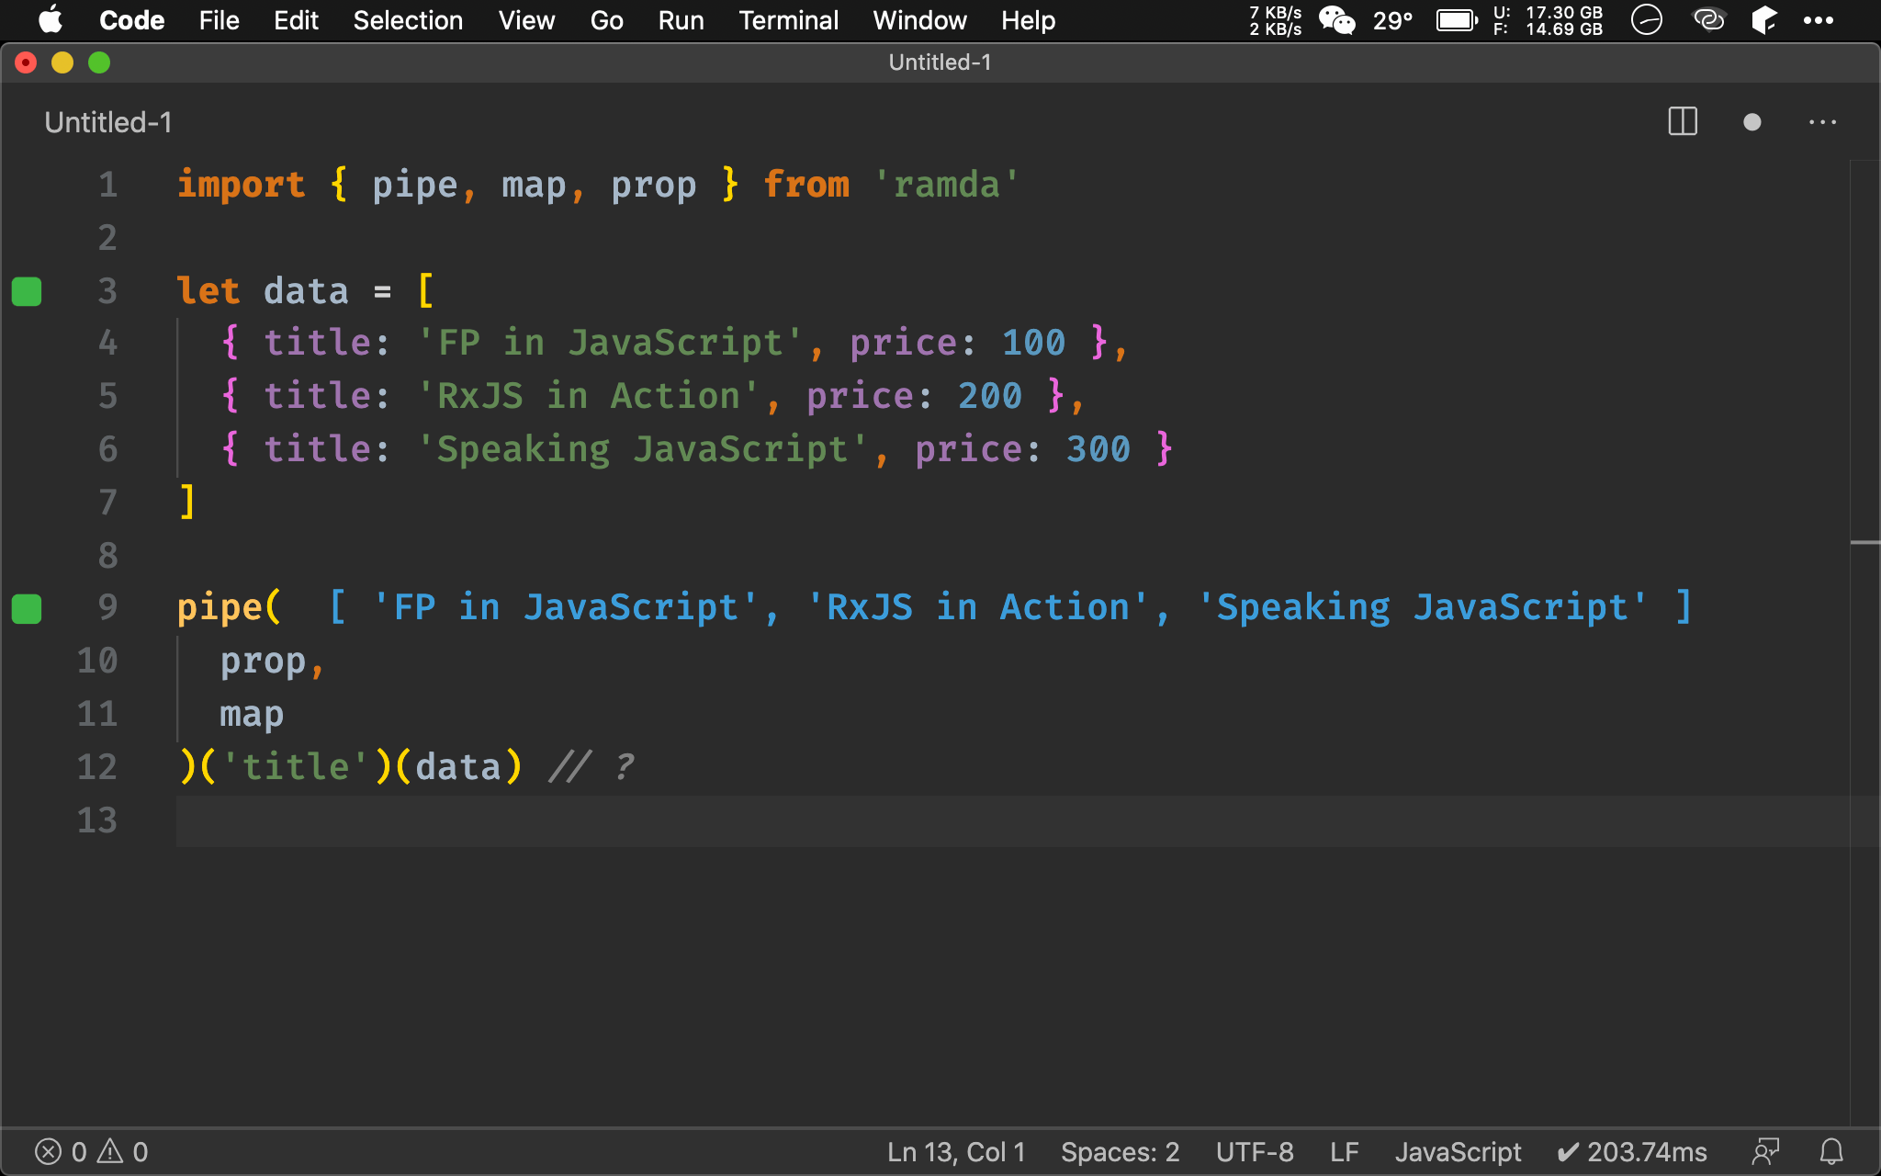Open the Code application menu
Image resolution: width=1881 pixels, height=1176 pixels.
point(131,20)
